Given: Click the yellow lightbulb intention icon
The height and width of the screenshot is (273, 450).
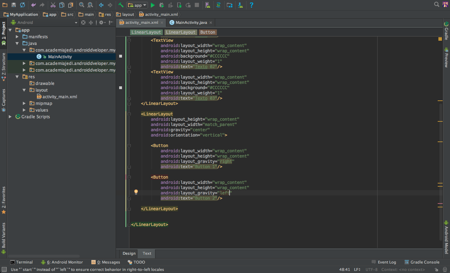Looking at the screenshot, I should [136, 192].
